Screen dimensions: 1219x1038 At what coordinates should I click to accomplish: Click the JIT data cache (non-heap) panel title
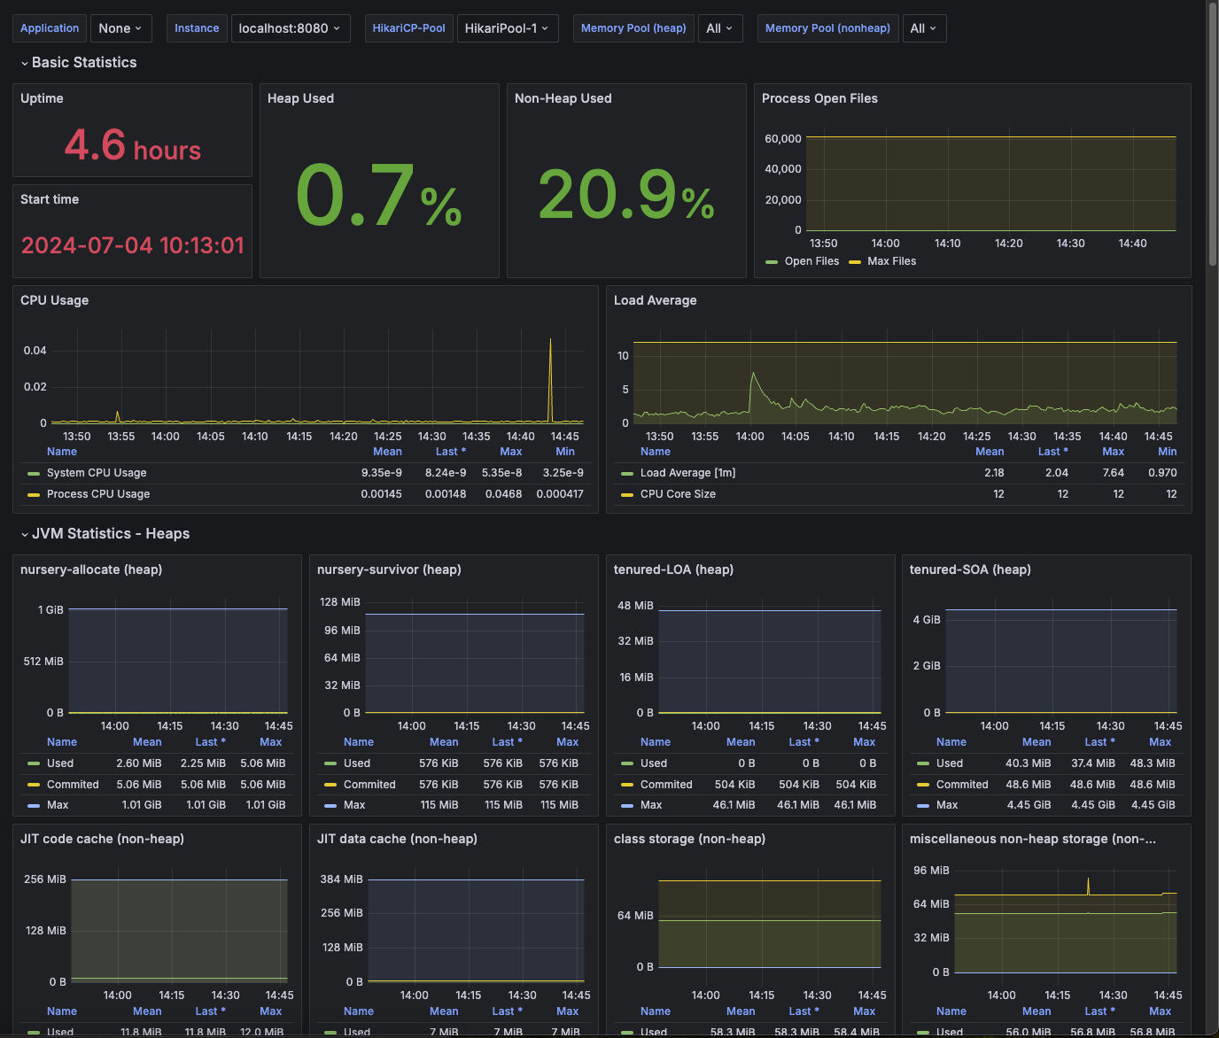[397, 839]
